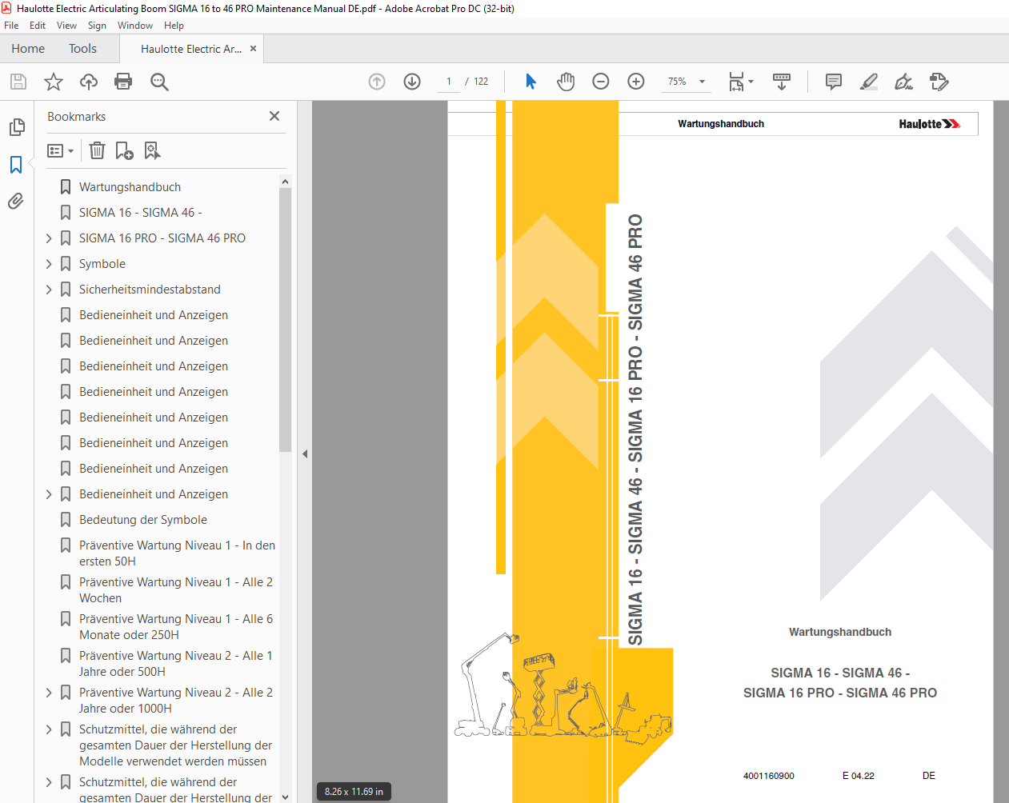Open the Window menu
1009x803 pixels.
(x=135, y=26)
